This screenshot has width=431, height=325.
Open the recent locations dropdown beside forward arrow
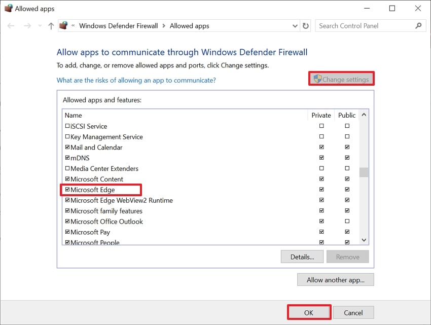39,26
